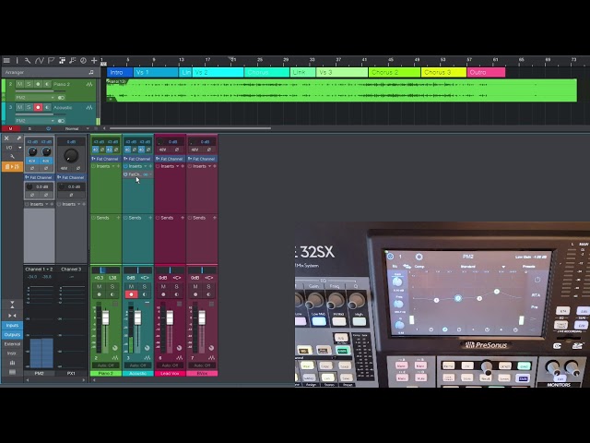Click the music note icon in Arranger header
The width and height of the screenshot is (590, 443).
[x=91, y=72]
